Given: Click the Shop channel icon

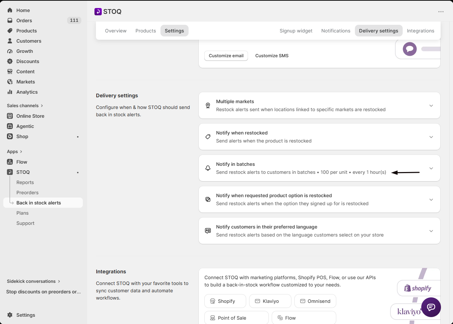Looking at the screenshot, I should click(x=10, y=136).
